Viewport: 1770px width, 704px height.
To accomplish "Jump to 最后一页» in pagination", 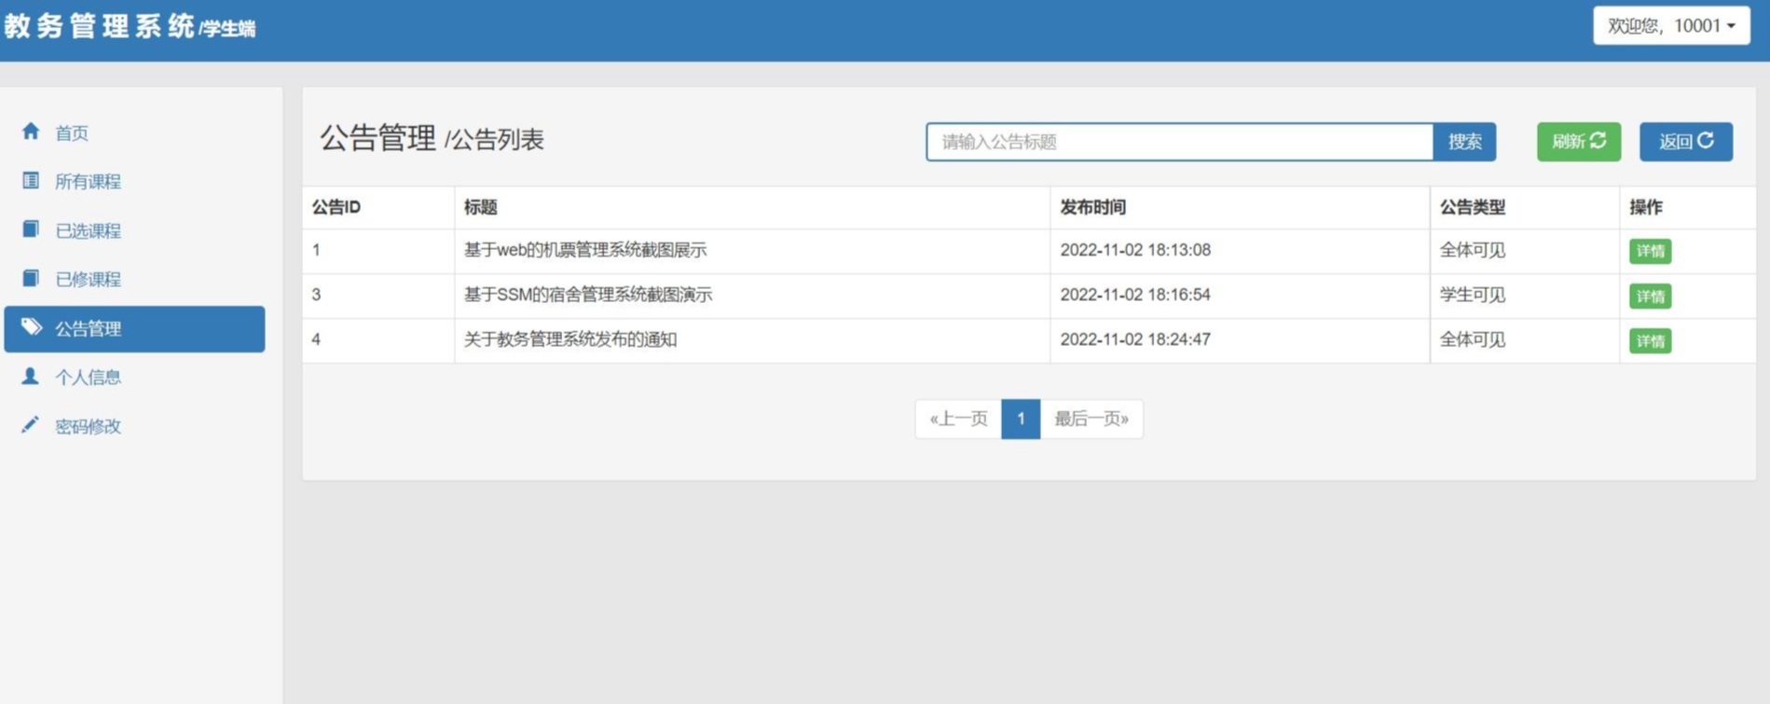I will click(1091, 419).
